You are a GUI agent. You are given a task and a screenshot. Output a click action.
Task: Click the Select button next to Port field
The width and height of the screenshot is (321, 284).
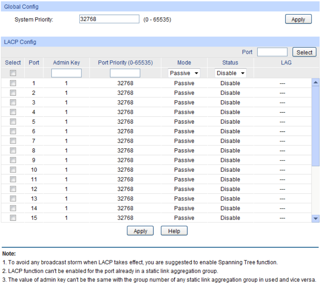pos(304,52)
